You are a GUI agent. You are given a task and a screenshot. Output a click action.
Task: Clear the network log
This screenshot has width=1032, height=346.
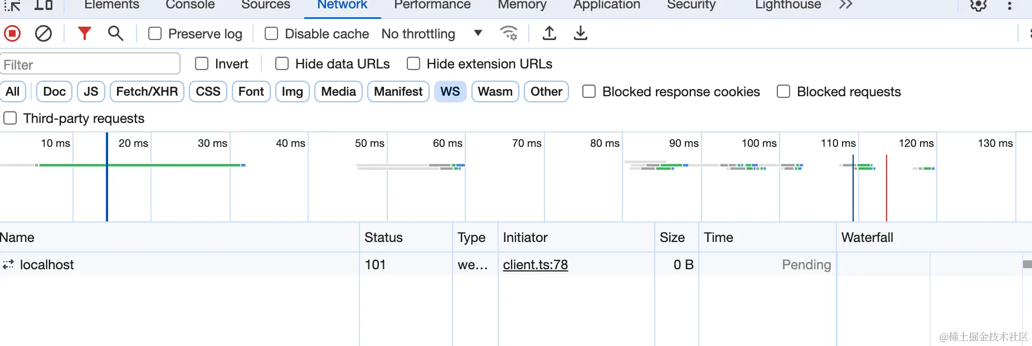[43, 34]
